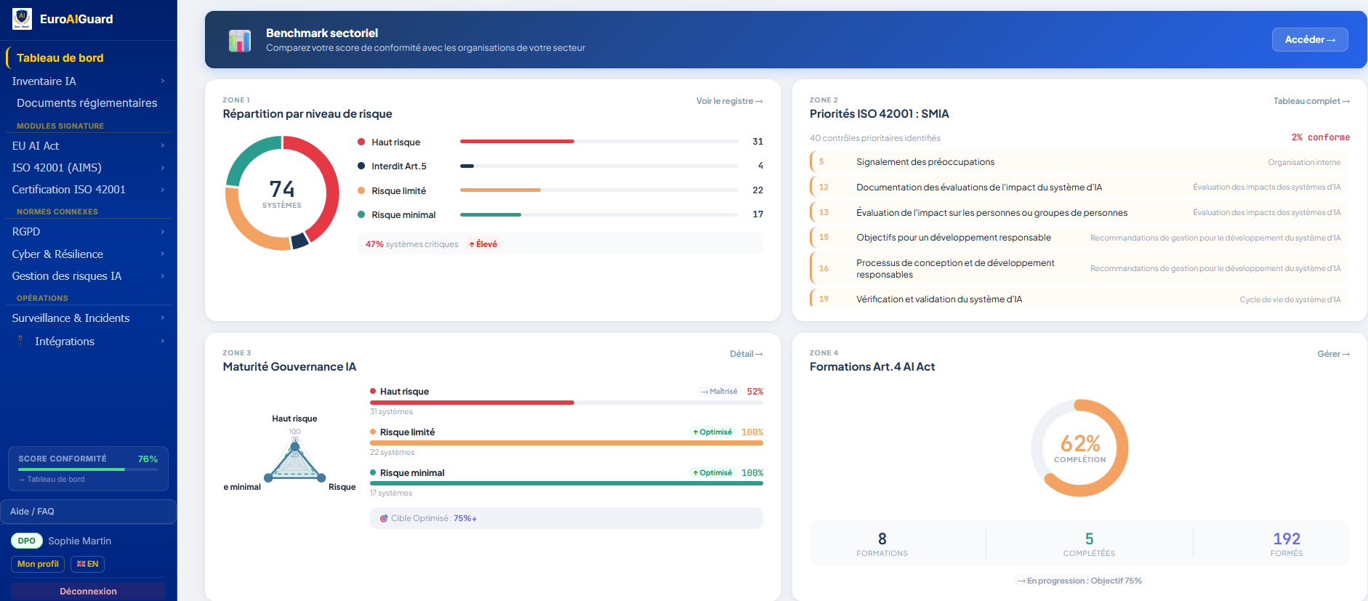
Task: Click the Accéder button in the banner
Action: (1310, 39)
